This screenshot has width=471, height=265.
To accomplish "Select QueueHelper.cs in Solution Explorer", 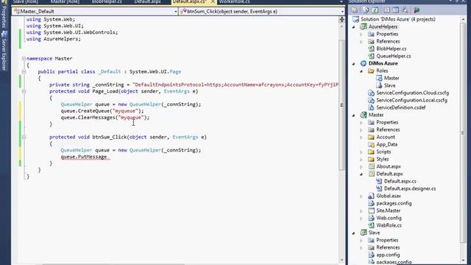I will [394, 56].
